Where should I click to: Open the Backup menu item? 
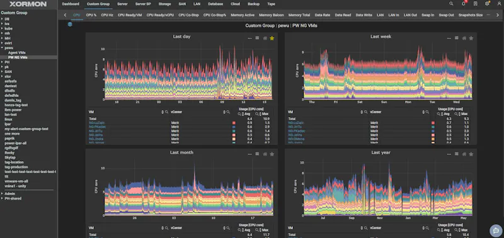click(254, 4)
